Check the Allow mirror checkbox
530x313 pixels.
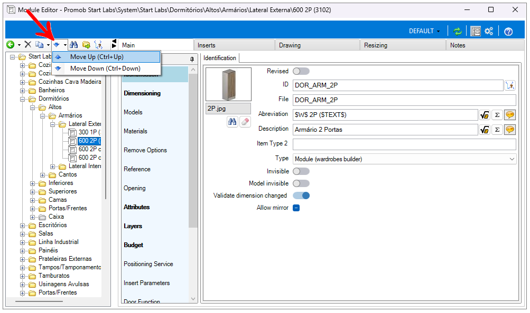coord(296,208)
